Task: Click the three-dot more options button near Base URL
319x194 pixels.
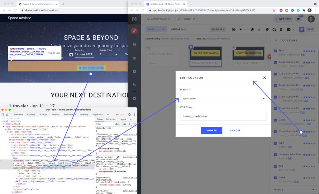Action: [264, 40]
